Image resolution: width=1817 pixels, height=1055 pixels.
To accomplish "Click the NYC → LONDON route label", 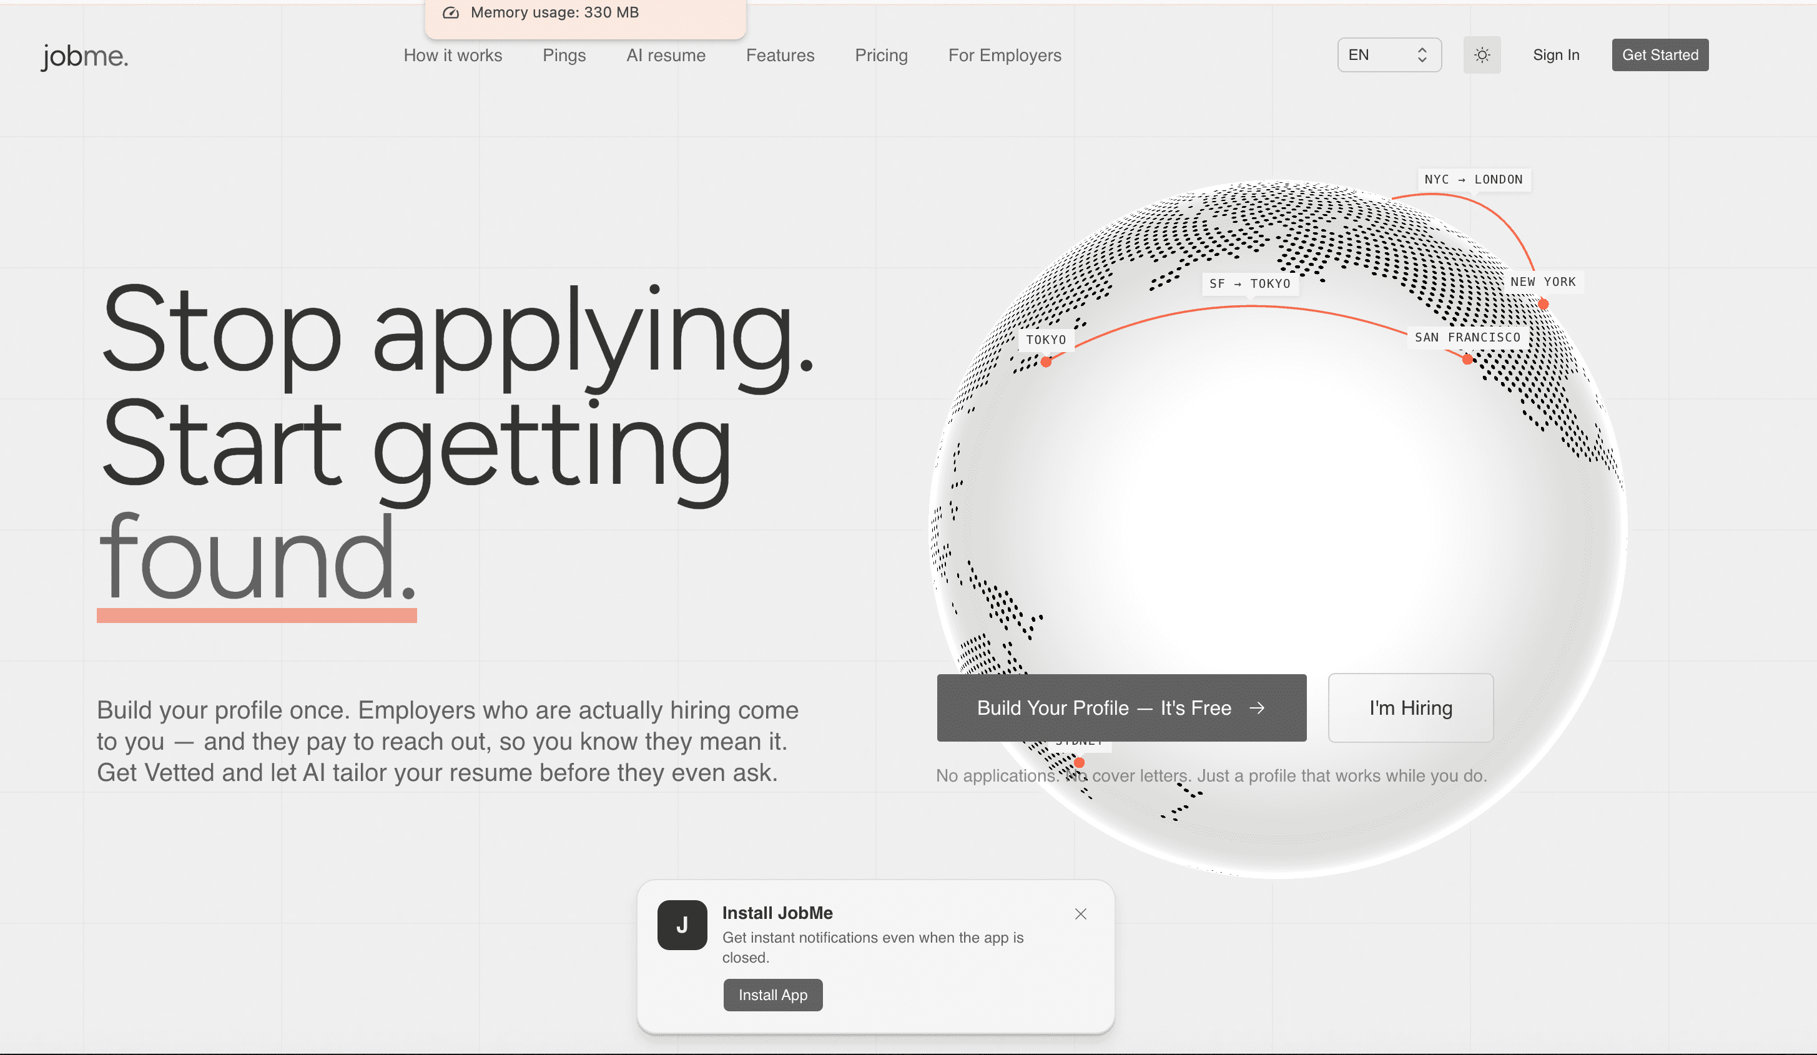I will point(1473,179).
